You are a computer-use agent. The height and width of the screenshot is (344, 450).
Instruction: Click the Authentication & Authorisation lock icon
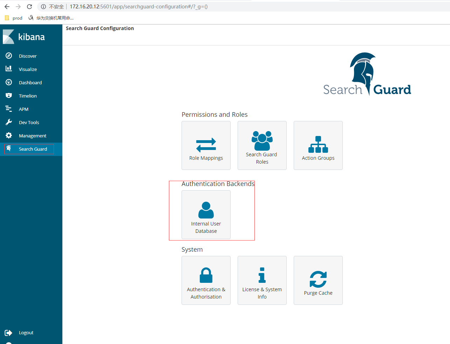tap(206, 275)
